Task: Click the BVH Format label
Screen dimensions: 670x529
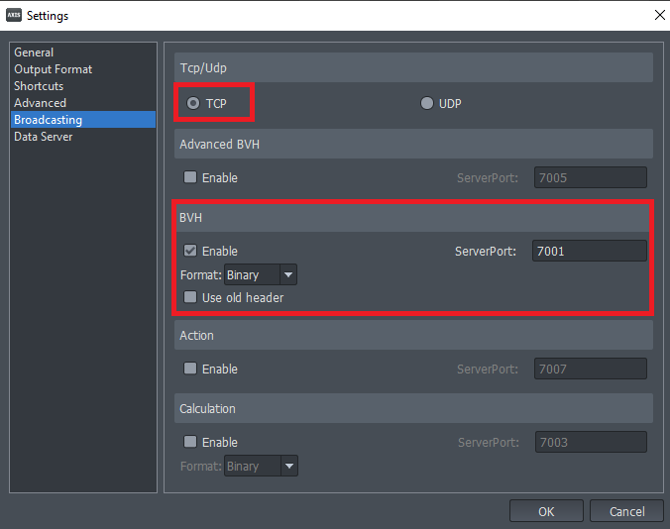Action: (201, 275)
